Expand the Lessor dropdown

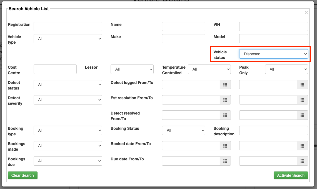tap(132, 69)
